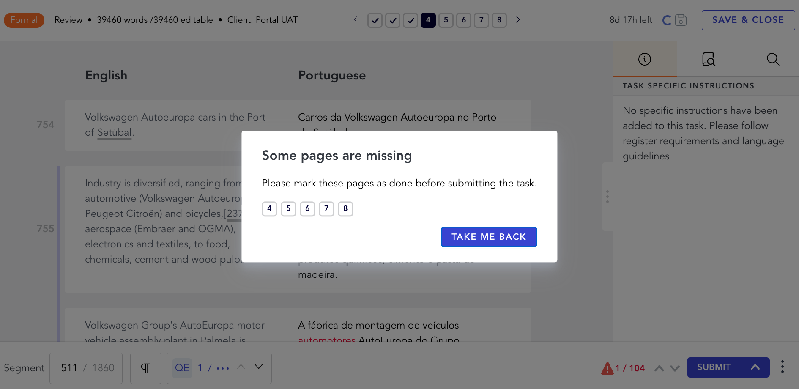This screenshot has width=799, height=389.
Task: Toggle paragraph marks display
Action: [145, 368]
